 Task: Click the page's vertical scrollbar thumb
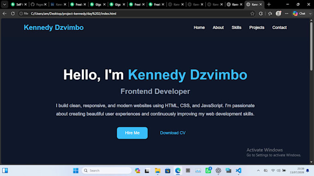point(311,46)
